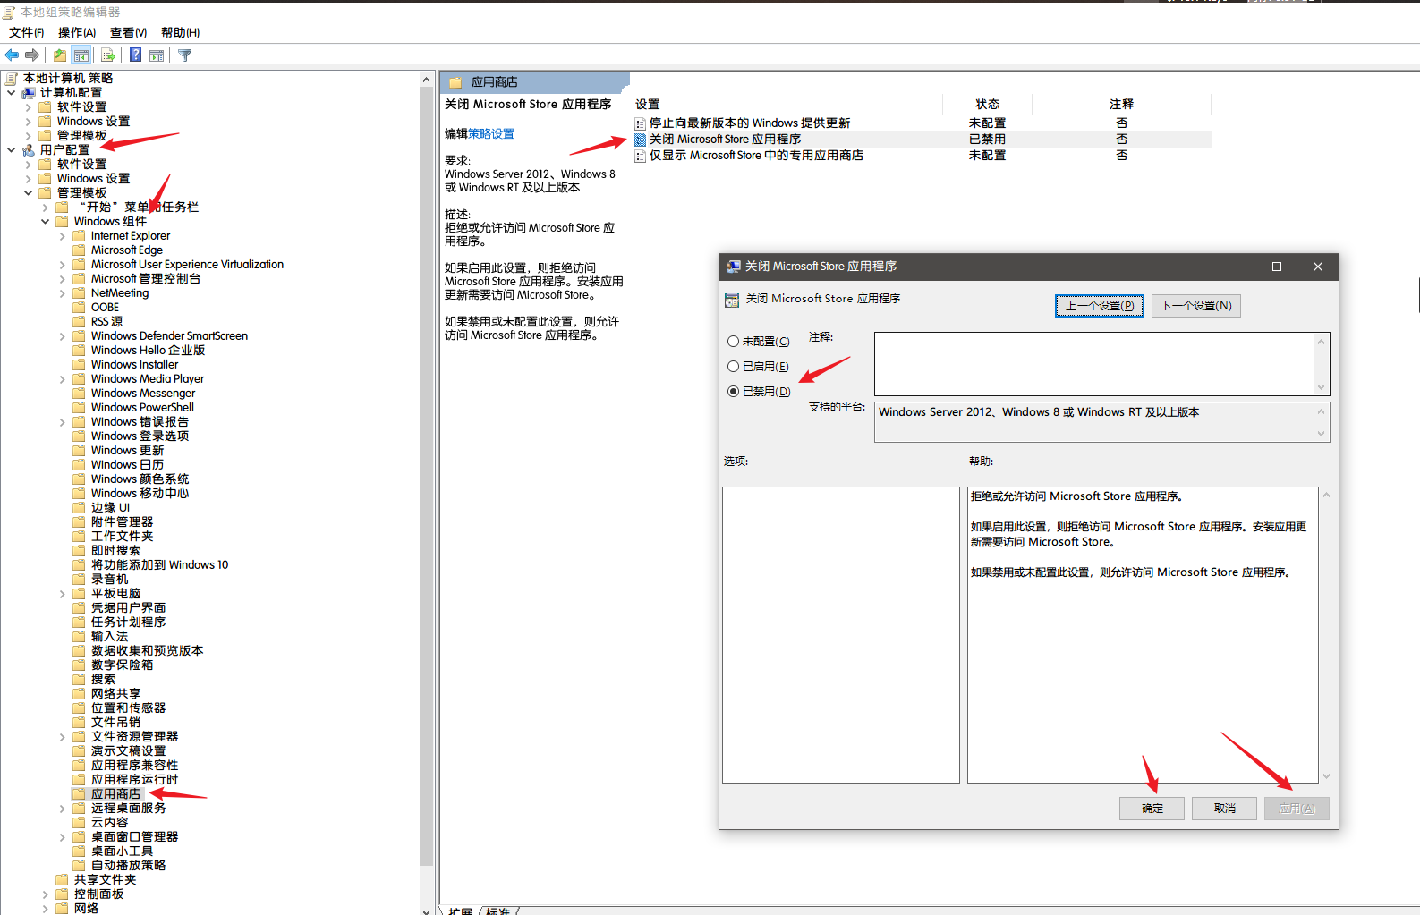Click the 策略设置 link
Image resolution: width=1420 pixels, height=915 pixels.
pyautogui.click(x=491, y=134)
